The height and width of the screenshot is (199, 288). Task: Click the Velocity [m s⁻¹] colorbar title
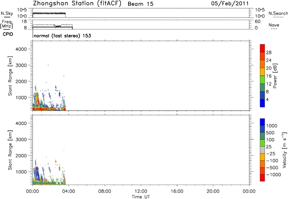pos(284,150)
